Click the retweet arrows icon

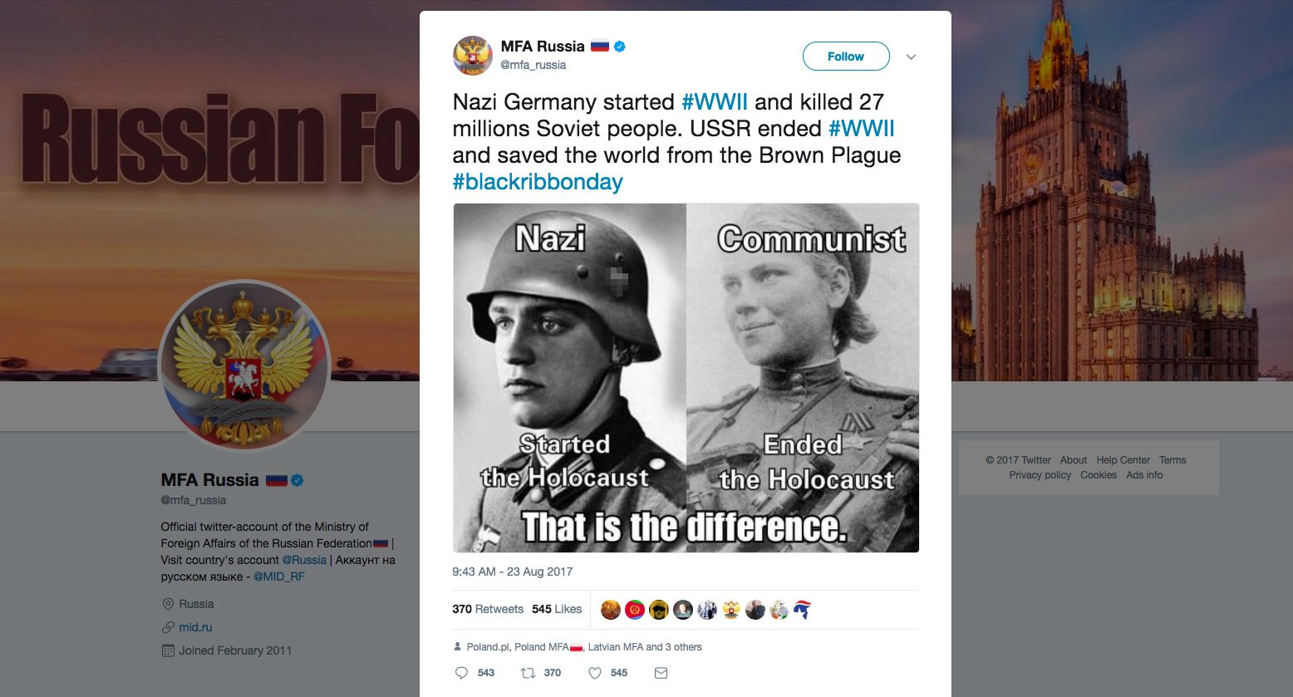click(527, 673)
